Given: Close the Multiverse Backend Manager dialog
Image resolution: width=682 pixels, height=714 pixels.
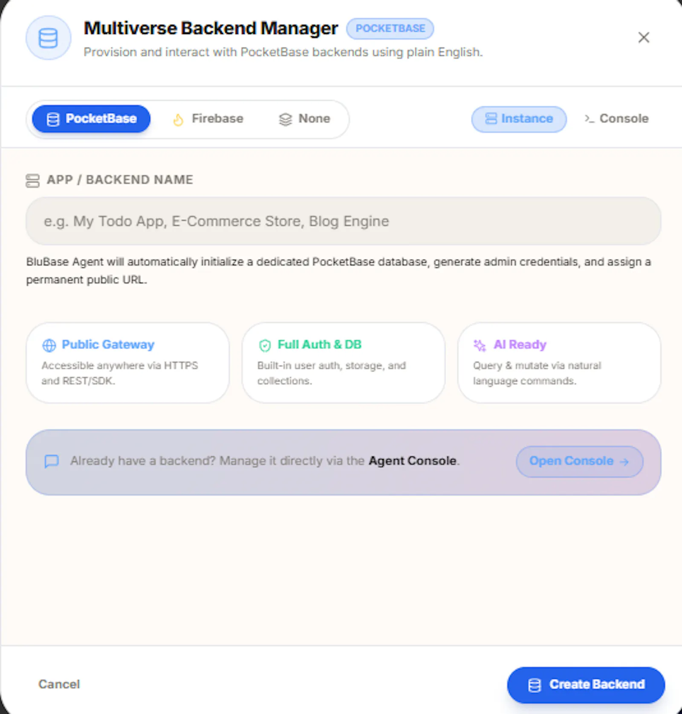Looking at the screenshot, I should (644, 38).
